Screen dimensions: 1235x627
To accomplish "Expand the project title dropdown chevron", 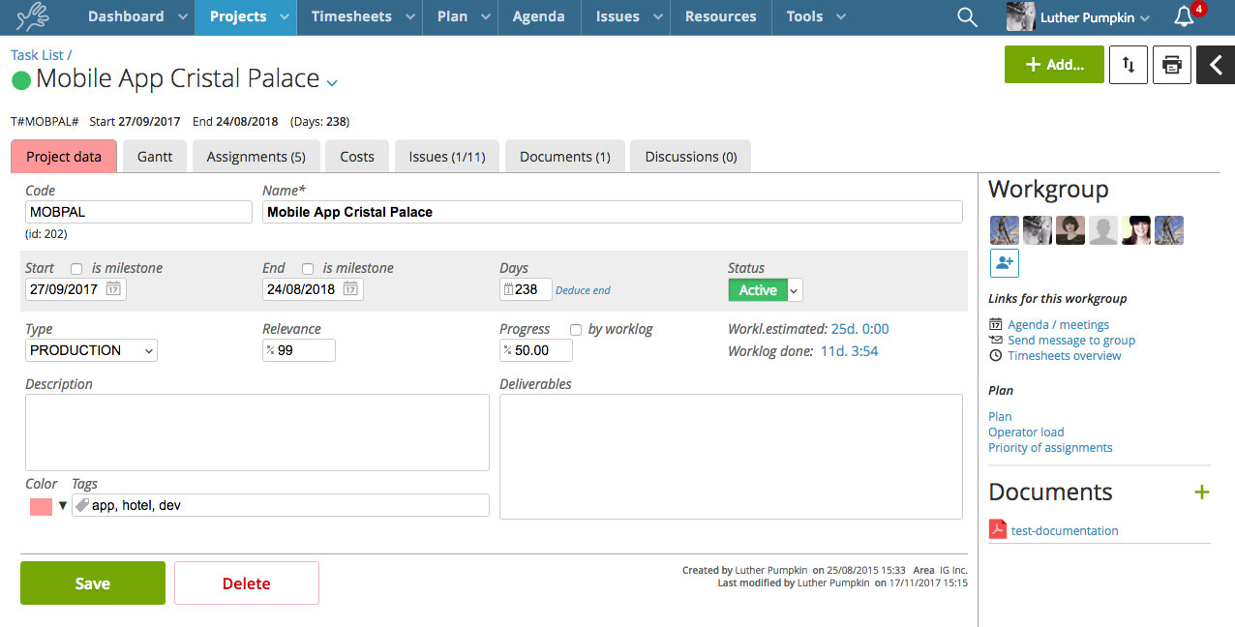I will click(x=332, y=83).
